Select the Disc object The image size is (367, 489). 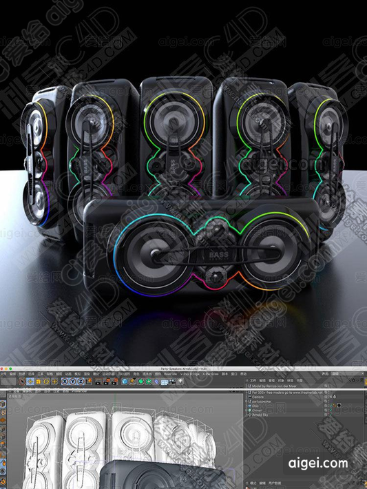pyautogui.click(x=255, y=406)
